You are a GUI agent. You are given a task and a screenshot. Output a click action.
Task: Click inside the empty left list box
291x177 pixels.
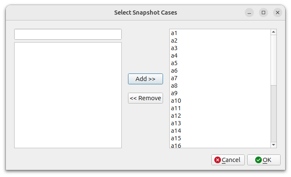68,95
